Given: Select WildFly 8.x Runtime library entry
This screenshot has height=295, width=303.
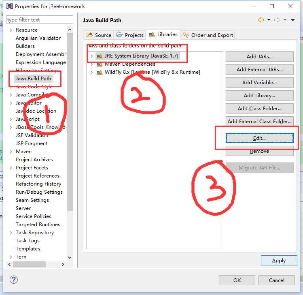Looking at the screenshot, I should click(152, 73).
